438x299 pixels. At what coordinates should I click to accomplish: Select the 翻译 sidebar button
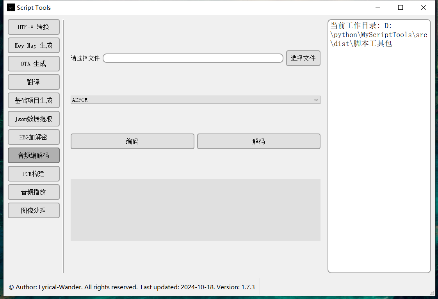[x=34, y=82]
